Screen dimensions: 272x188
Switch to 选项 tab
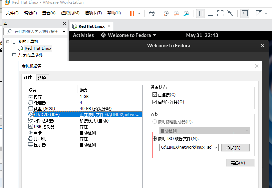click(42, 78)
